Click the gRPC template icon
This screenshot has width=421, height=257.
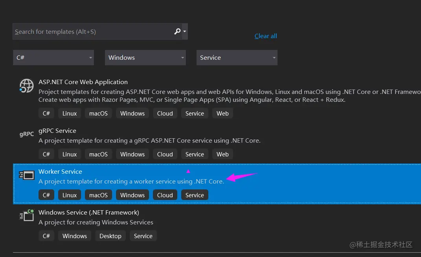[27, 134]
